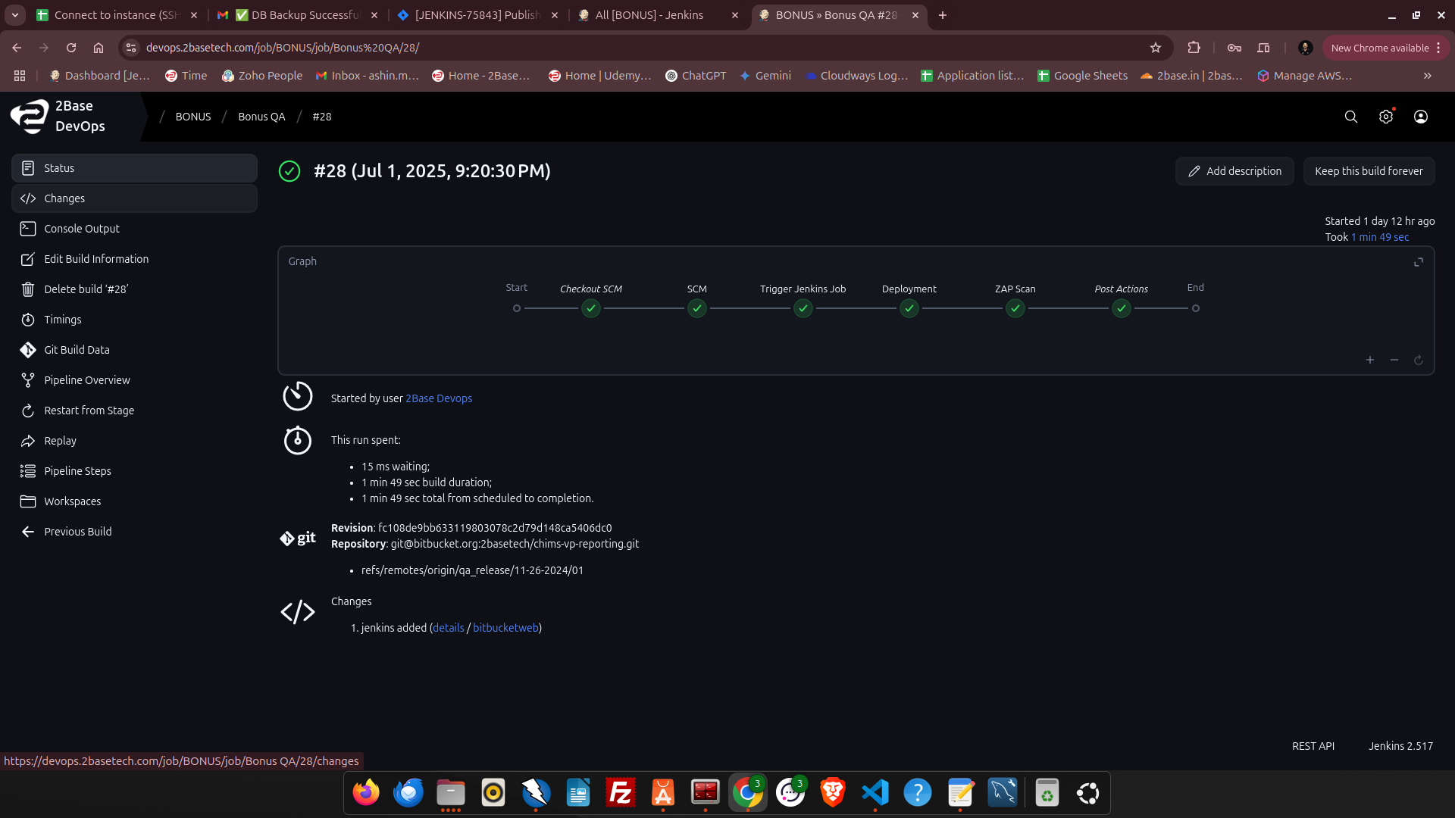This screenshot has height=818, width=1455.
Task: Open Git Build Data
Action: (x=134, y=350)
